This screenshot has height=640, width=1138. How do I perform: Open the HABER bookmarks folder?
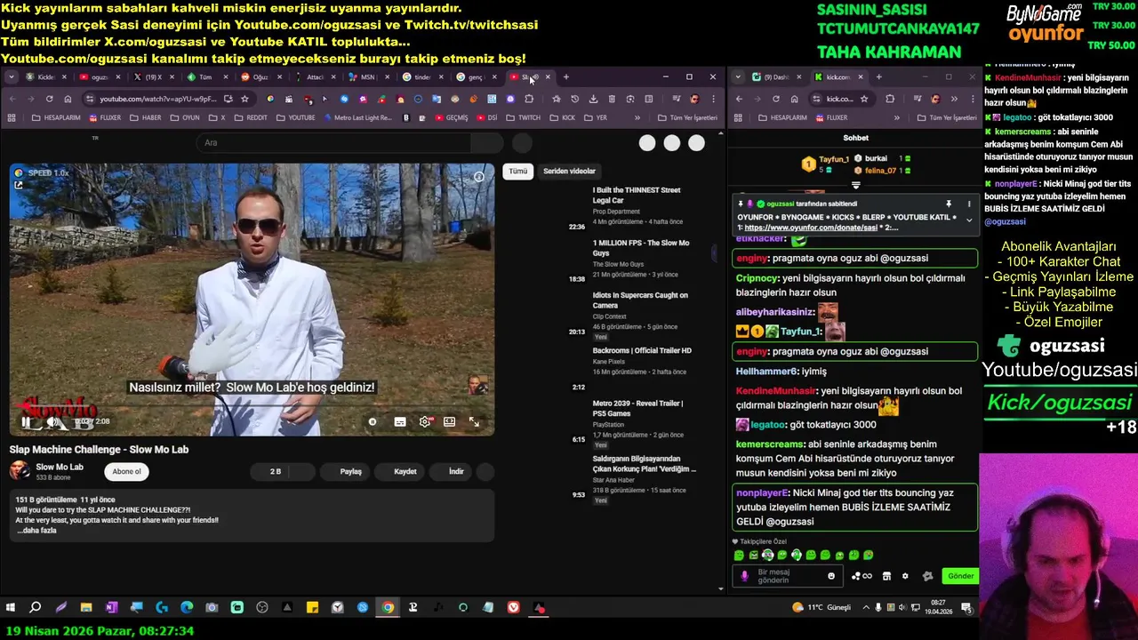(x=145, y=117)
